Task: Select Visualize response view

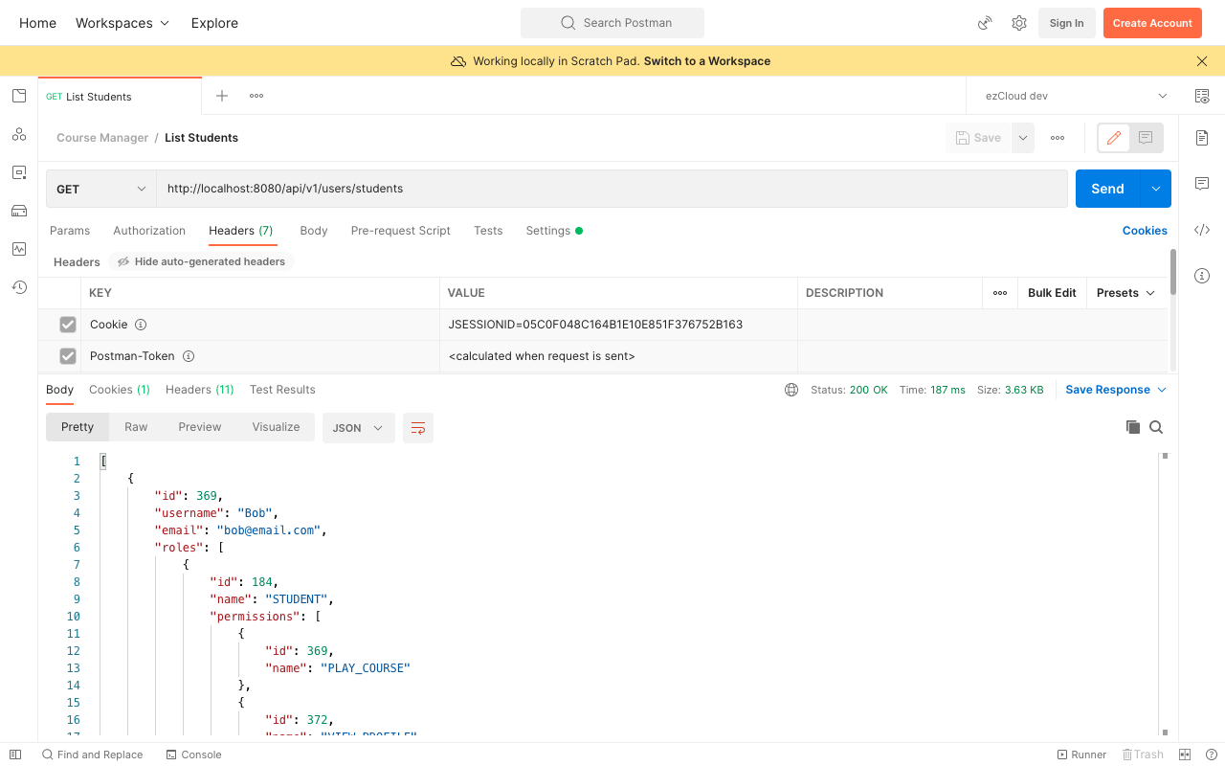Action: [276, 427]
